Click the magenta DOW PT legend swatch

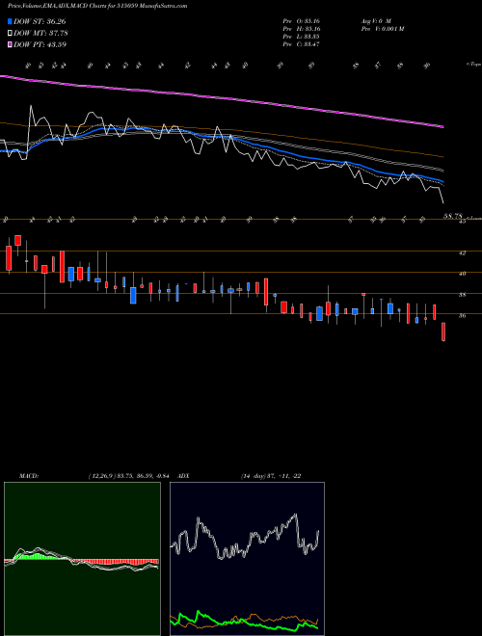(x=10, y=44)
